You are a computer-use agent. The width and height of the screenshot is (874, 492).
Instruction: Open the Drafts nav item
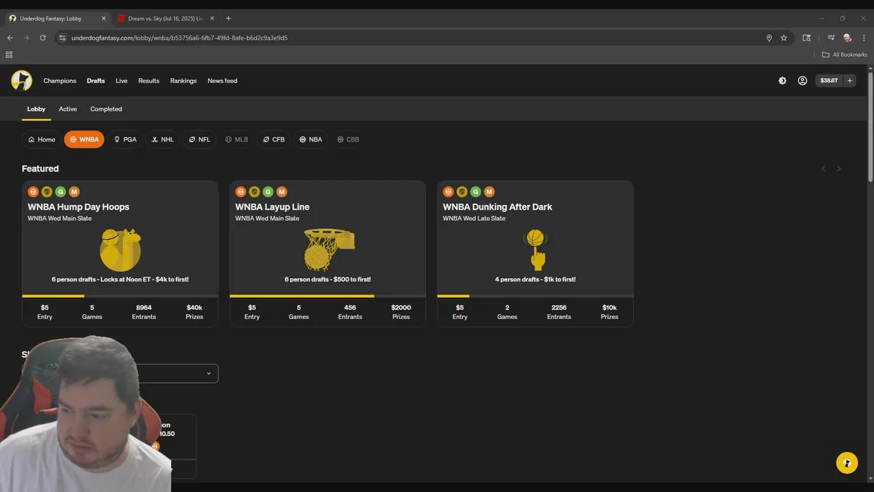[96, 81]
